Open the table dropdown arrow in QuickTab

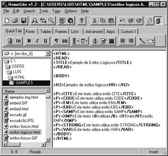pyautogui.click(x=86, y=41)
